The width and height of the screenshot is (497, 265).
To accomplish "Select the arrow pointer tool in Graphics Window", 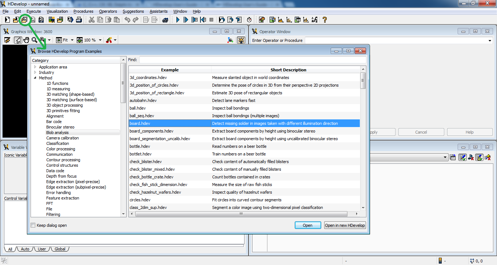I will point(17,40).
